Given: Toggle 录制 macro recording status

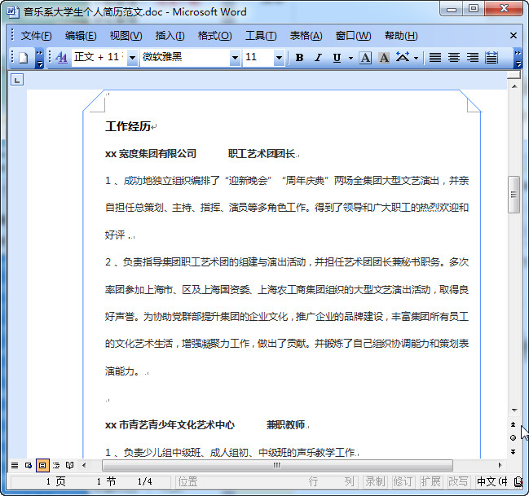Looking at the screenshot, I should (375, 481).
